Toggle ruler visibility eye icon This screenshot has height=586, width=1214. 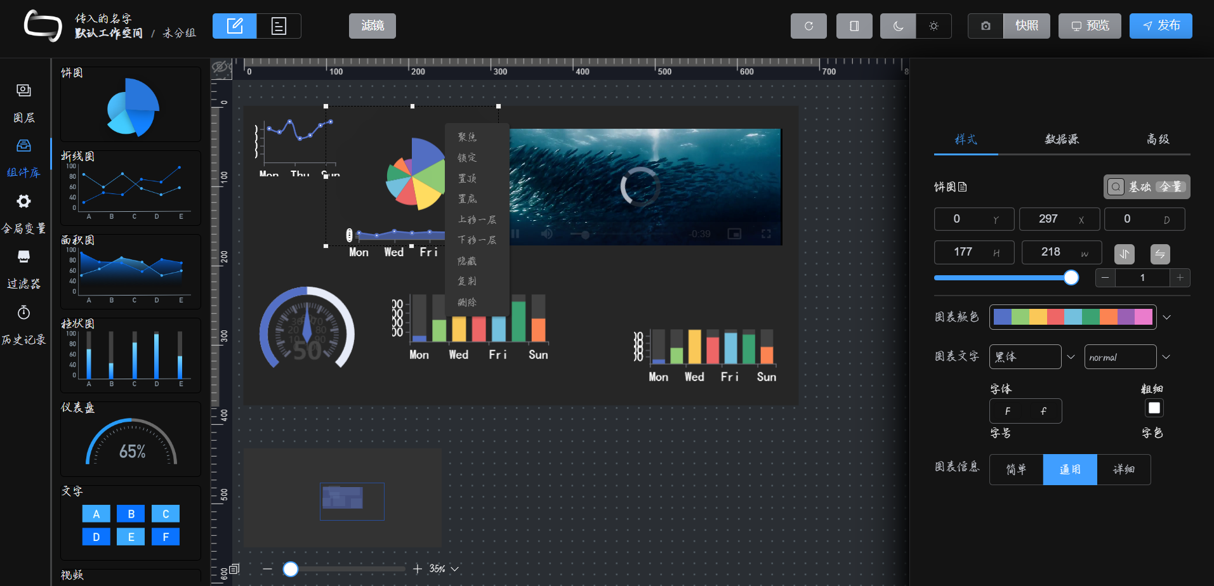[x=220, y=67]
